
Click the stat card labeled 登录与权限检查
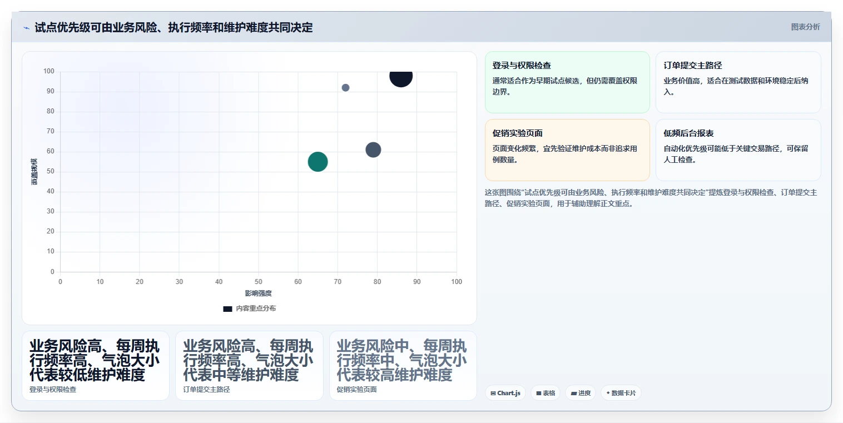pyautogui.click(x=96, y=366)
